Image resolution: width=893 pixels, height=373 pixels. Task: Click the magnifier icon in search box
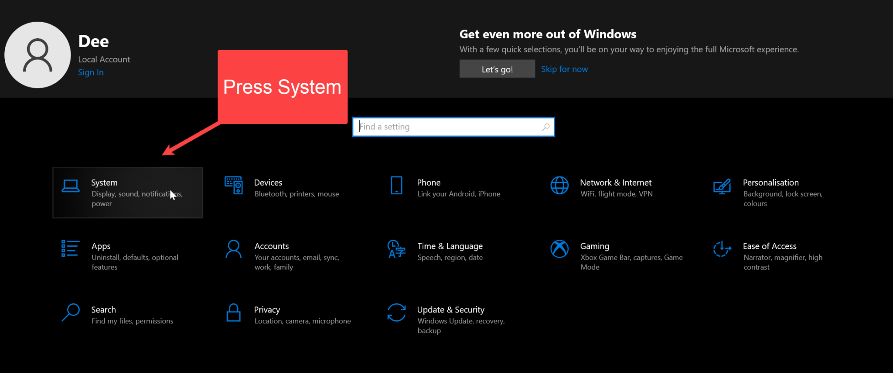pos(546,127)
